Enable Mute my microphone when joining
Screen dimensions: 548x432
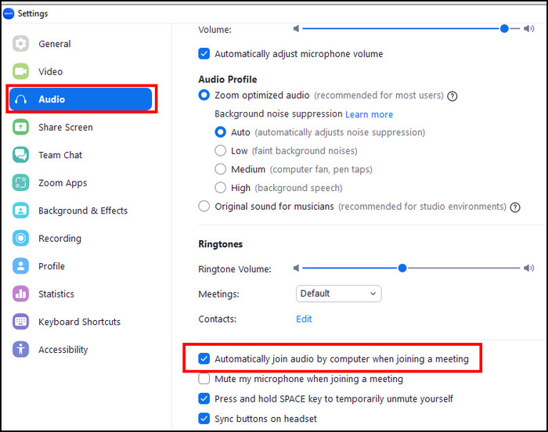coord(204,379)
